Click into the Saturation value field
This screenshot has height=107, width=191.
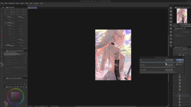click(169, 65)
